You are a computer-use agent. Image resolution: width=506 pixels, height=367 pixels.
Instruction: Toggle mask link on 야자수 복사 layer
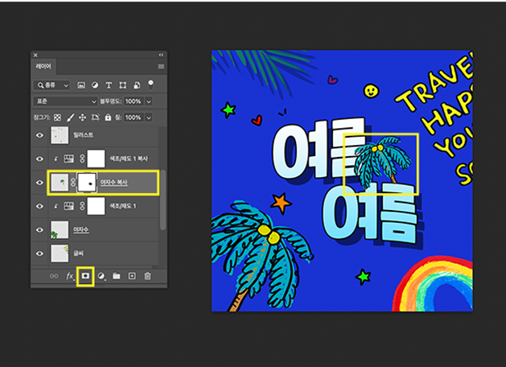tap(73, 183)
